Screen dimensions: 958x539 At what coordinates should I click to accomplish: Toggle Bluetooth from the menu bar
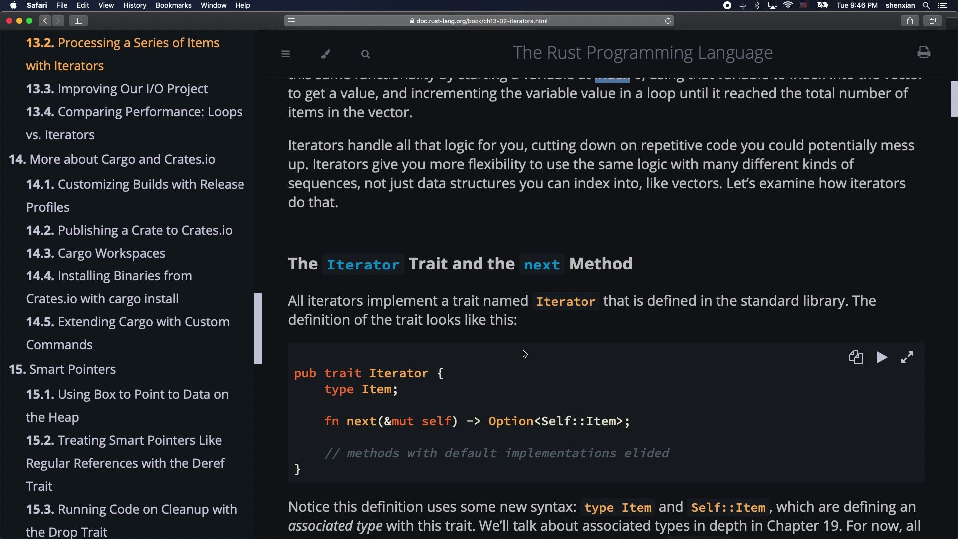click(757, 5)
